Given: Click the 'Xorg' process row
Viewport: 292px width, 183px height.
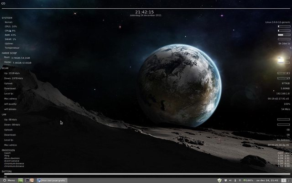Looking at the screenshot, I should click(x=7, y=156).
